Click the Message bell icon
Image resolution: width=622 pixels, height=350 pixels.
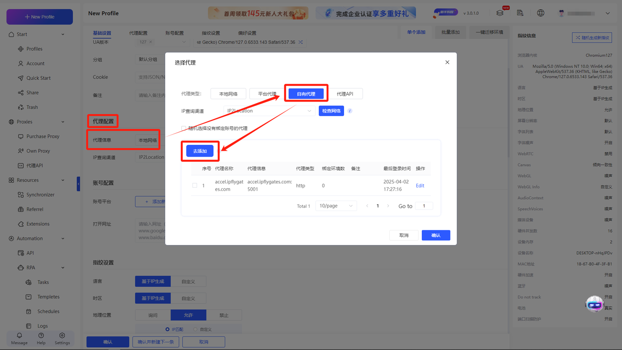18,336
